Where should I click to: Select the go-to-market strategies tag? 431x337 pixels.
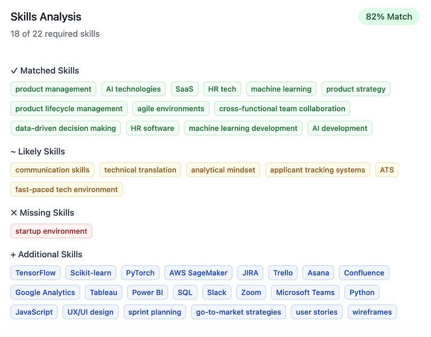(x=238, y=312)
